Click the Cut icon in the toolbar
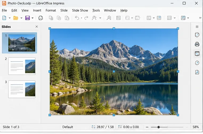 click(x=51, y=18)
